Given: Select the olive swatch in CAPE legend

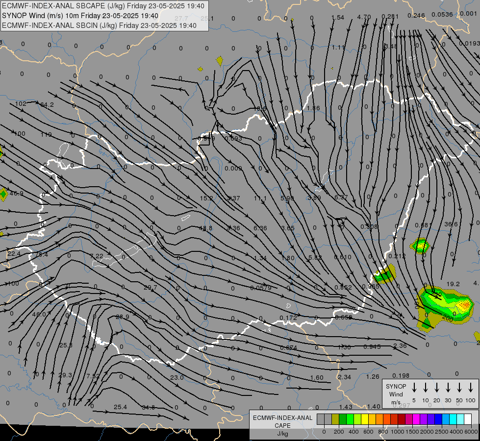Looking at the screenshot, I should (335, 419).
